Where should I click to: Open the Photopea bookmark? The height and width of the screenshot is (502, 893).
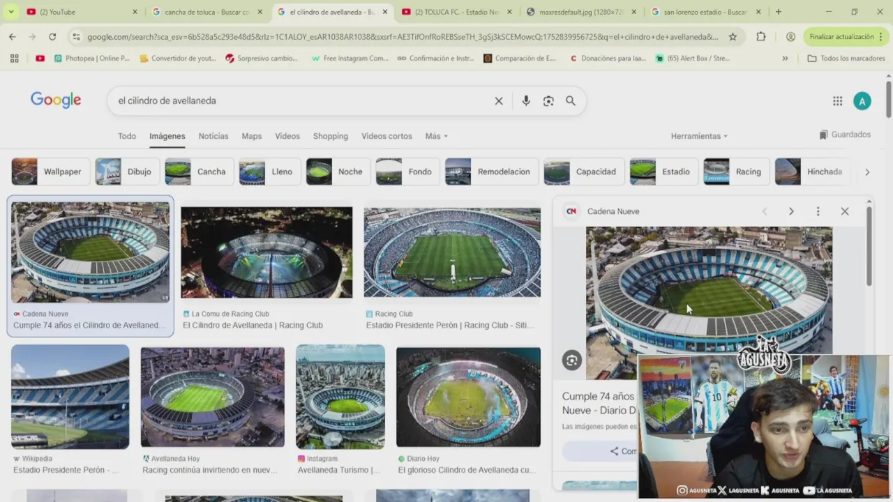tap(91, 59)
